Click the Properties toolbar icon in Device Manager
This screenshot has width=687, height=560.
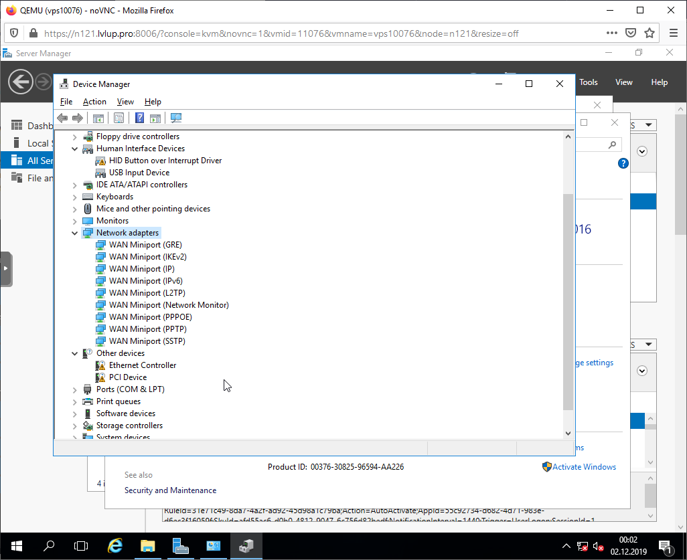point(119,118)
